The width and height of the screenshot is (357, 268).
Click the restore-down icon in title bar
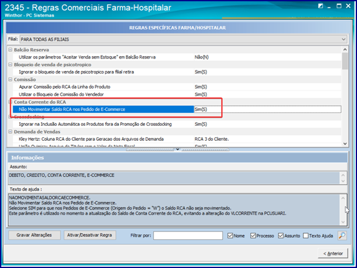click(321, 6)
